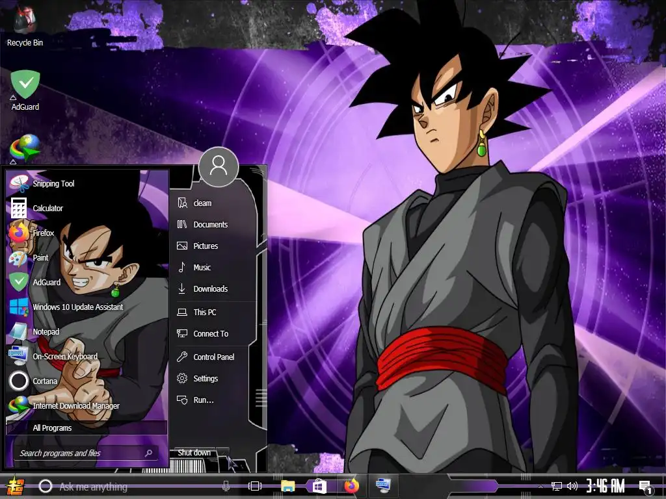This screenshot has height=499, width=666.
Task: Click the Cortana circle on the taskbar
Action: (x=46, y=486)
